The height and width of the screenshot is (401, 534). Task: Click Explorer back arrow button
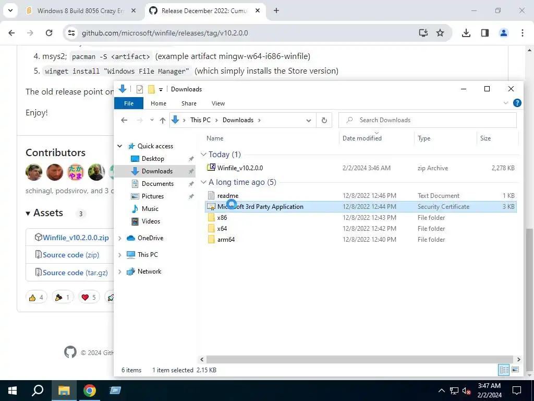124,120
